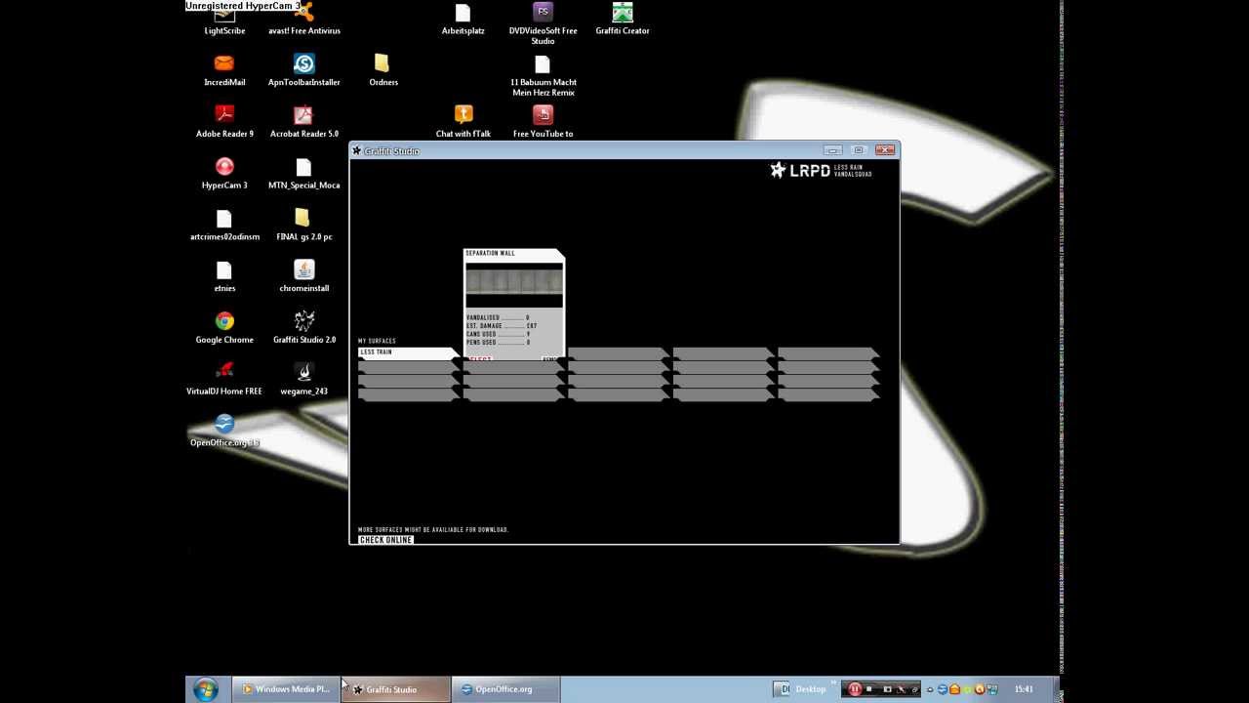
Task: Click the LRPD Less Rain Vandalsquad logo
Action: tap(821, 171)
